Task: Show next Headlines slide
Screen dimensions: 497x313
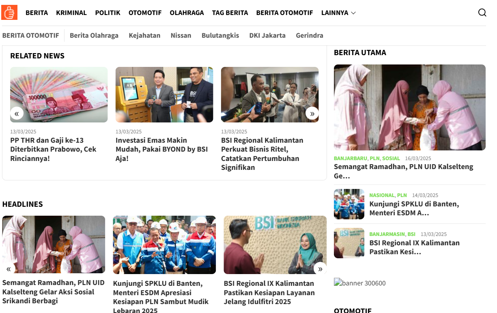Action: [320, 268]
